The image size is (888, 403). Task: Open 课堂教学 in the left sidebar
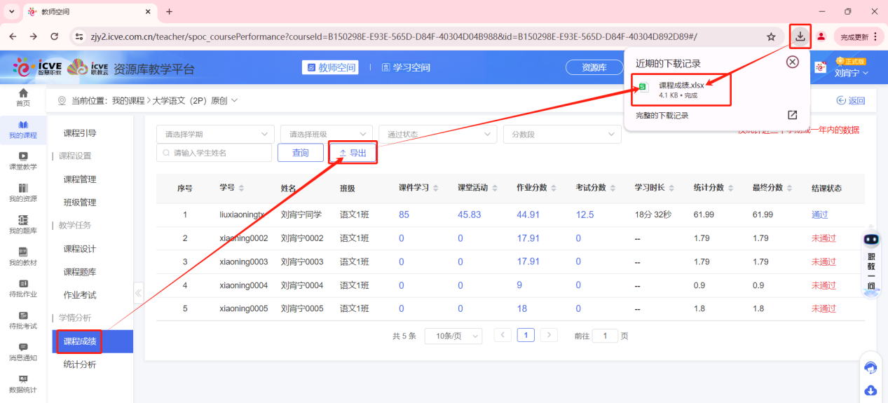[x=23, y=160]
